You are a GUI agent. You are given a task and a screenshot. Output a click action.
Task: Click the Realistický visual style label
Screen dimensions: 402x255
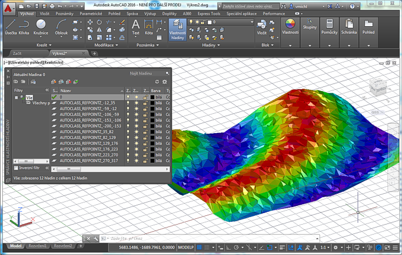pos(53,62)
